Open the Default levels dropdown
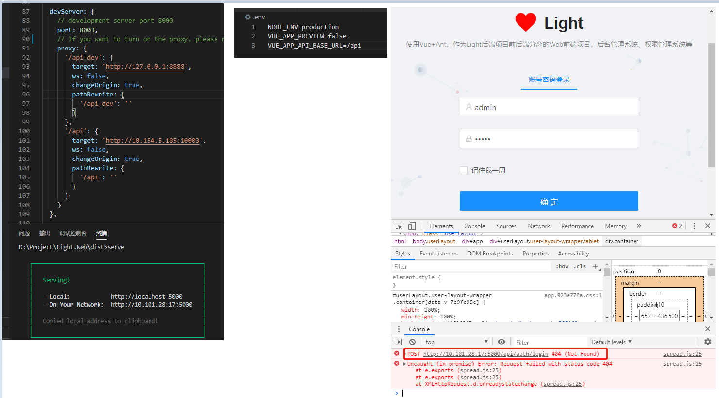 coord(611,342)
